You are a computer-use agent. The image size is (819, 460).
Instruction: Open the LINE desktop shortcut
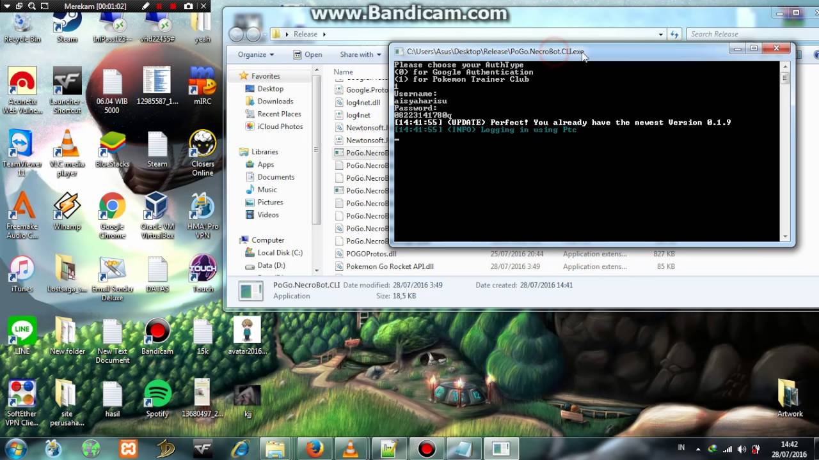click(x=22, y=336)
